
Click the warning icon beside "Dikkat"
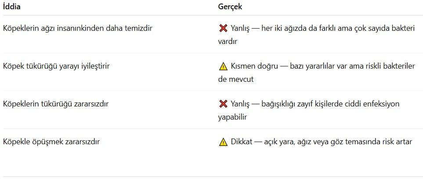(x=223, y=142)
